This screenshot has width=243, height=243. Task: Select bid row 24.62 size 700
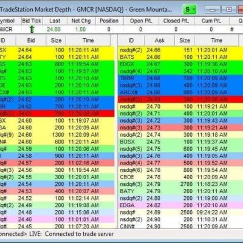point(57,106)
